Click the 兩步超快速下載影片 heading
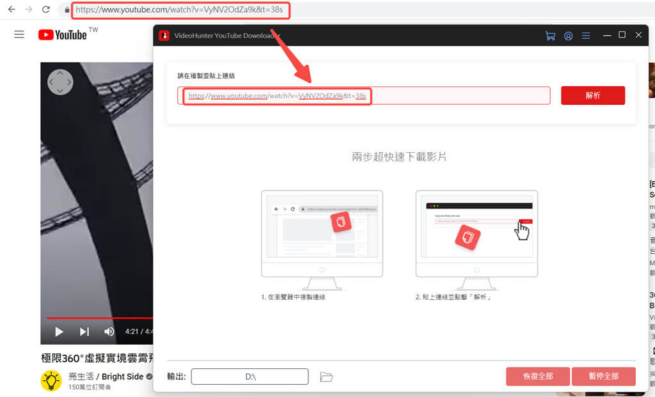Viewport: 655px width, 397px height. click(399, 157)
